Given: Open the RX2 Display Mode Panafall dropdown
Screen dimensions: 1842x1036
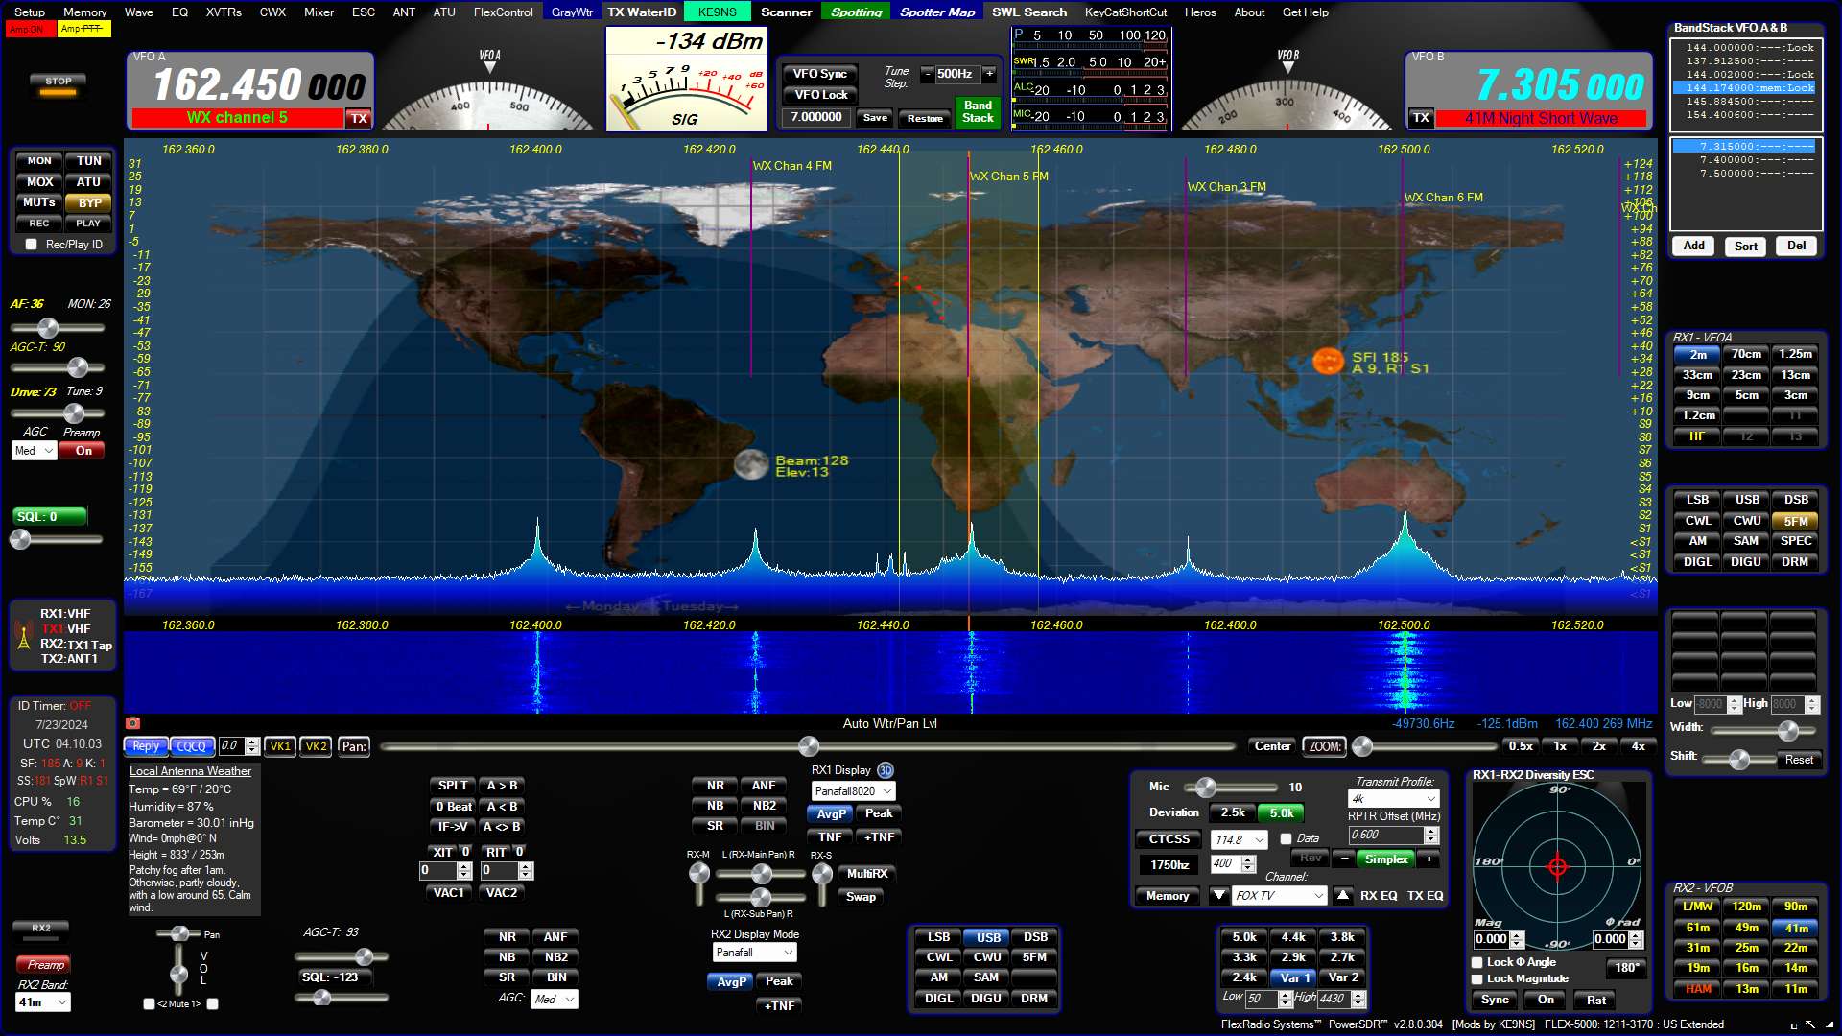Looking at the screenshot, I should pyautogui.click(x=755, y=953).
